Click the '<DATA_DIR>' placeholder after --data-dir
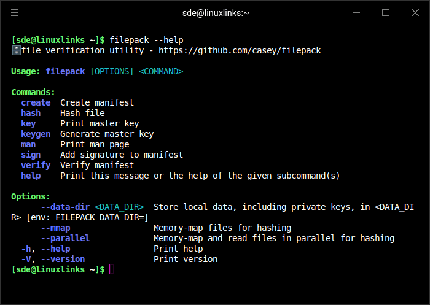This screenshot has height=305, width=430. click(119, 207)
